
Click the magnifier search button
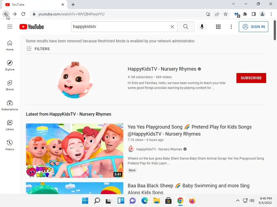[x=186, y=27]
